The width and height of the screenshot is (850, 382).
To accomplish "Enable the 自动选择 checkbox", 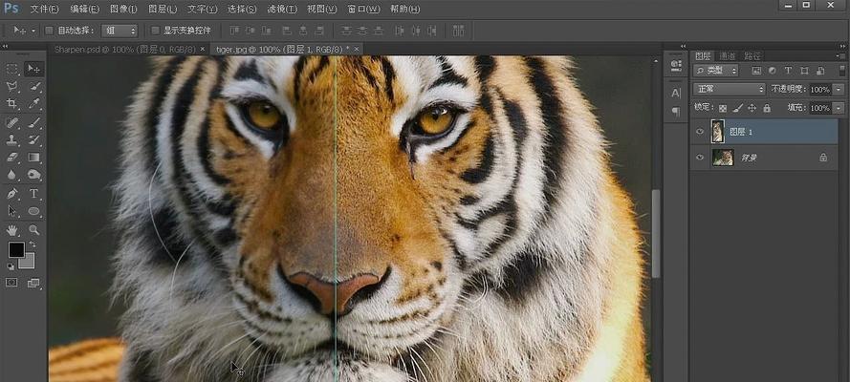I will [x=49, y=31].
